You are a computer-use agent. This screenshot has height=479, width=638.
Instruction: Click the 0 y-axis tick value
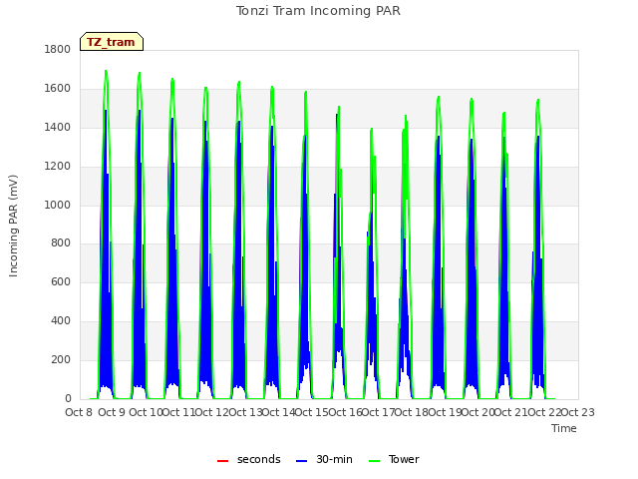68,399
